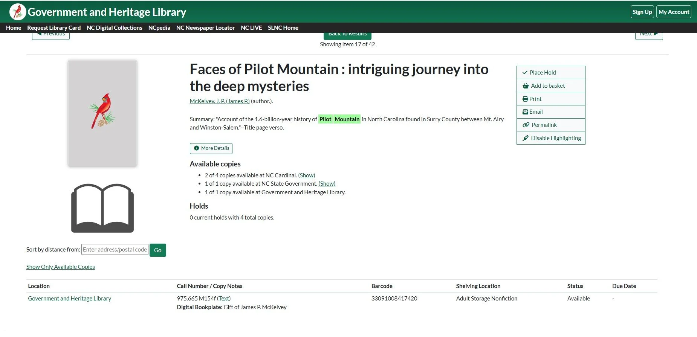Image resolution: width=697 pixels, height=337 pixels.
Task: Open NCpedia from the navigation bar
Action: 159,28
